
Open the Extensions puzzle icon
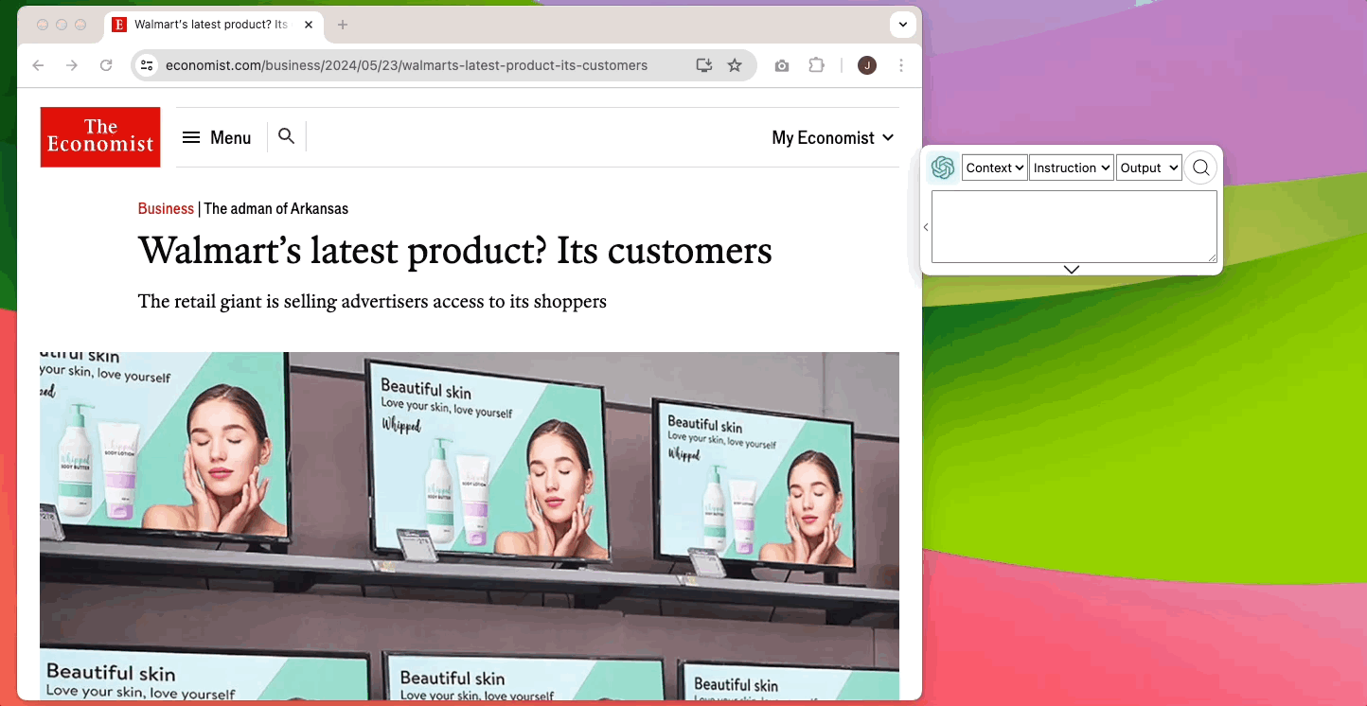(x=816, y=65)
